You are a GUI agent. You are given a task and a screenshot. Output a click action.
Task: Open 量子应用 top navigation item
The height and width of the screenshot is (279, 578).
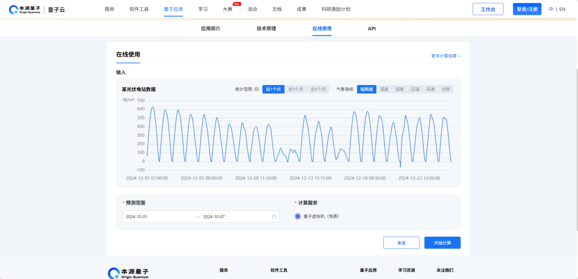coord(173,9)
